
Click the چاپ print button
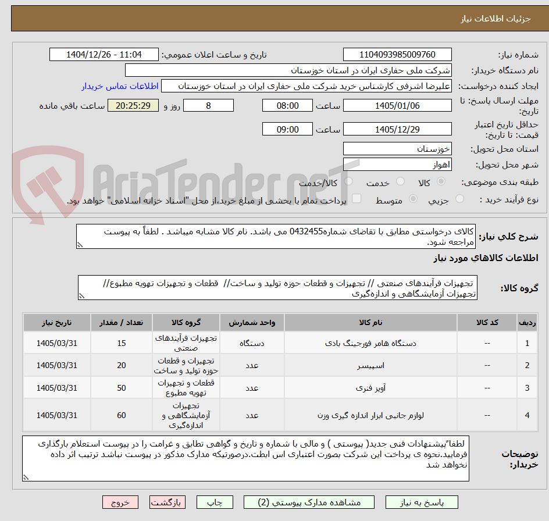pyautogui.click(x=215, y=502)
